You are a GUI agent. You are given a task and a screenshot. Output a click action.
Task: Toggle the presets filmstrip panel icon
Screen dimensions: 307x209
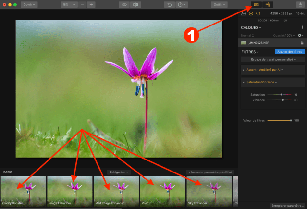(257, 4)
